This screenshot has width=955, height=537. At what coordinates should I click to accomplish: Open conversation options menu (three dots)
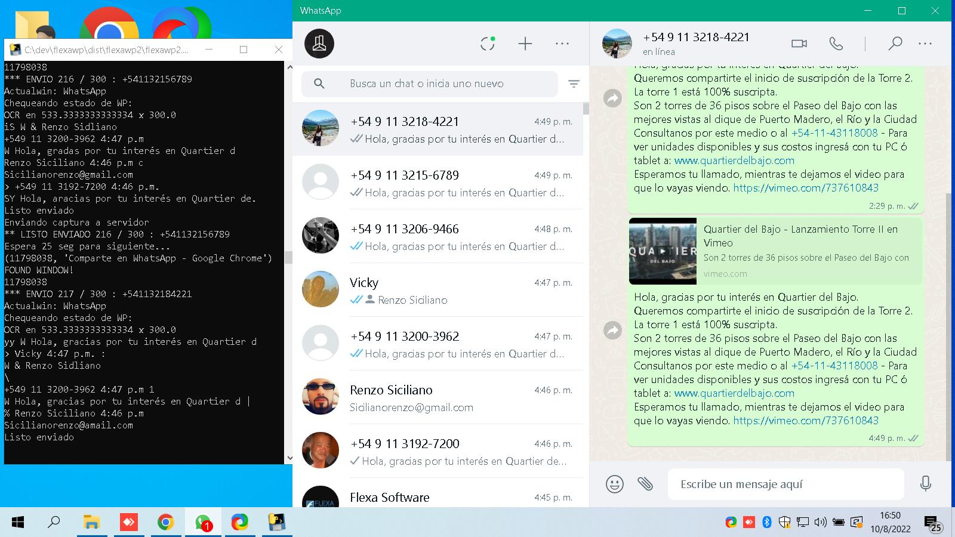925,44
